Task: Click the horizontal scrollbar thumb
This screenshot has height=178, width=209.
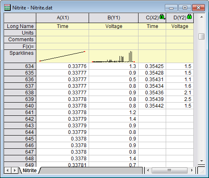Action: coord(169,171)
